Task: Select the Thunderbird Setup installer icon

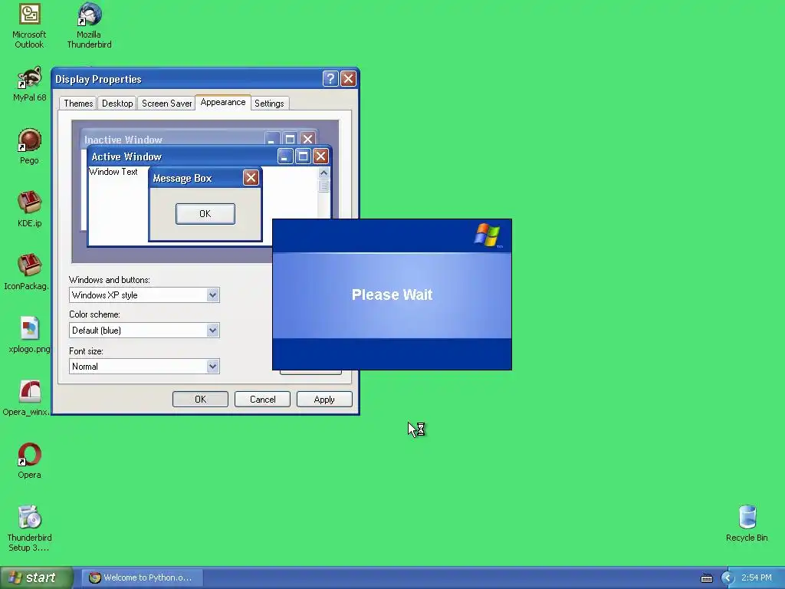Action: point(29,528)
